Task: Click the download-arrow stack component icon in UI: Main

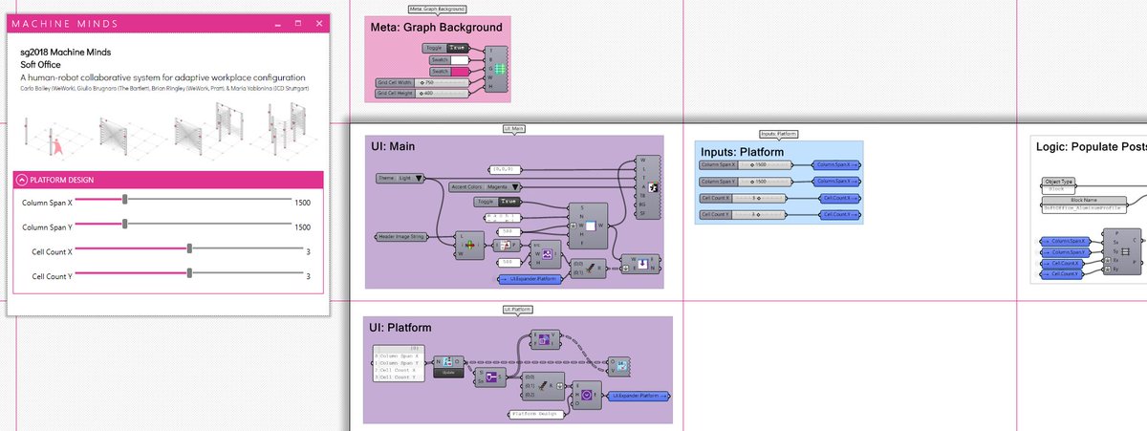Action: pos(643,263)
